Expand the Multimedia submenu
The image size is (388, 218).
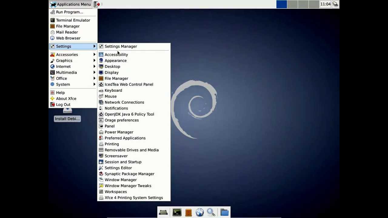[66, 72]
